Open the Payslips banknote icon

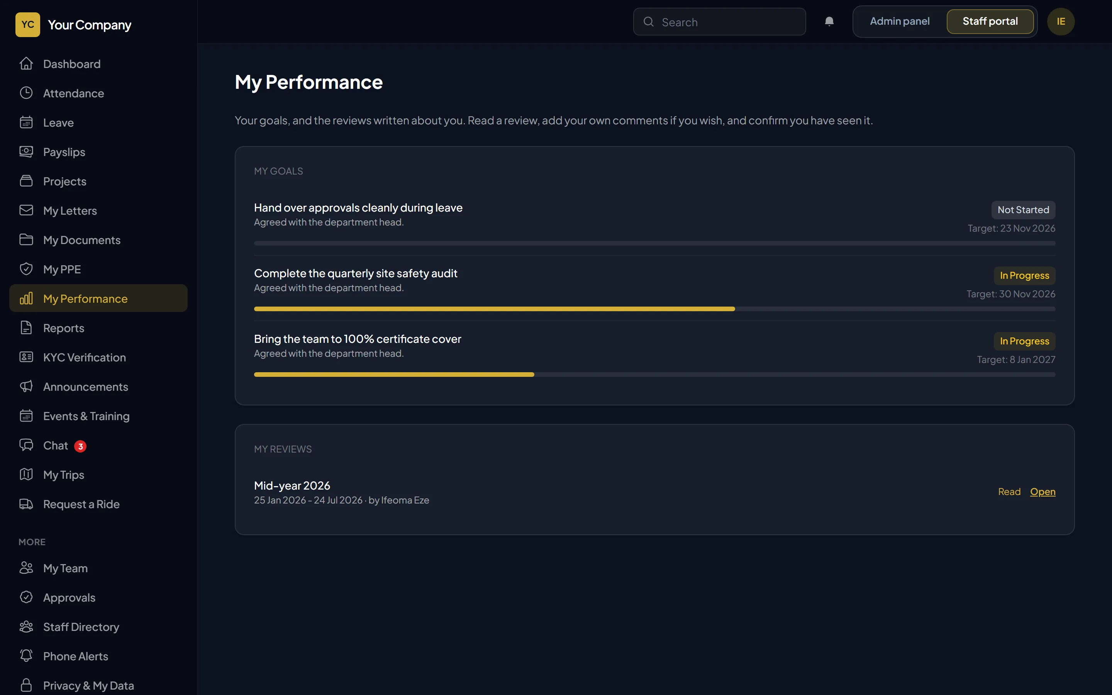point(26,152)
